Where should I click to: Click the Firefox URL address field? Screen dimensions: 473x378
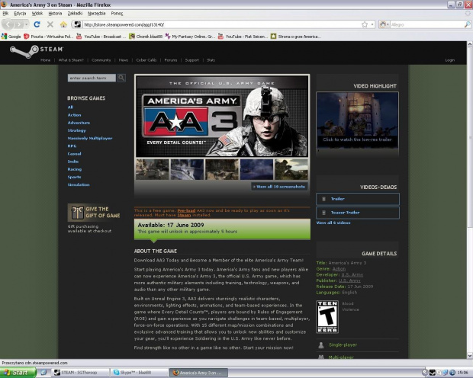(222, 24)
